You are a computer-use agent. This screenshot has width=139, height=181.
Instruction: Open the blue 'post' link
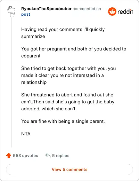coord(26,14)
